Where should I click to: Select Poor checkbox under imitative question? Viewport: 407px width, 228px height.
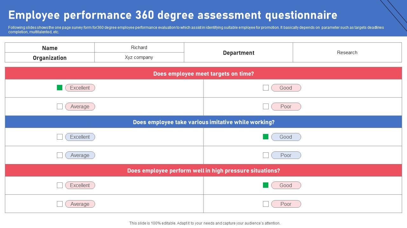(266, 155)
